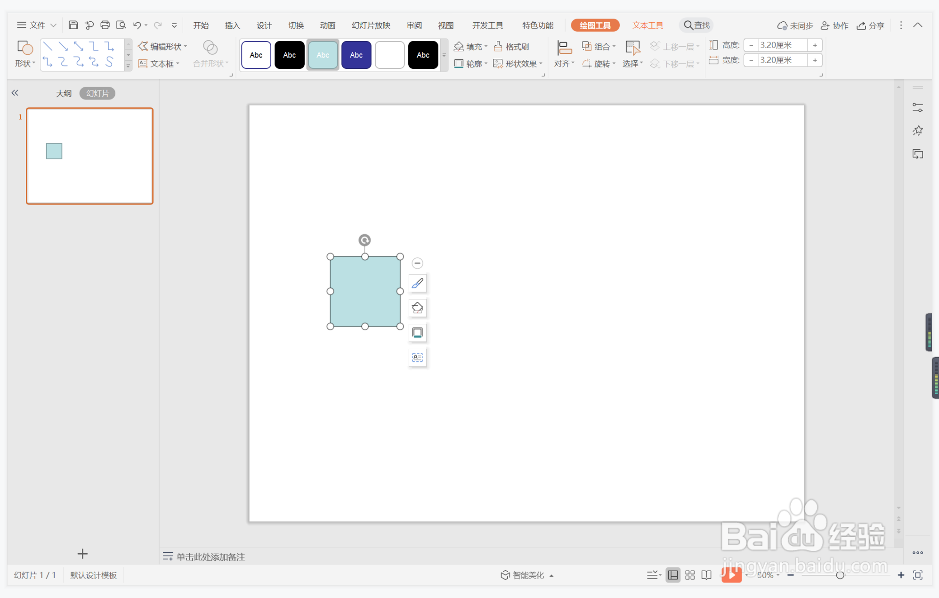
Task: Click the add new slide plus icon
Action: pyautogui.click(x=82, y=554)
